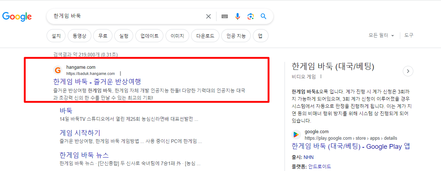Viewport: 441px width, 171px height.
Task: Click the Google Play store icon
Action: 297,135
